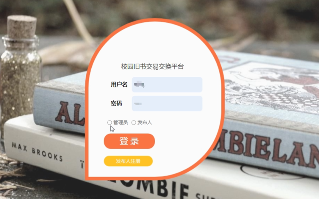Screen dimensions: 319x199
Task: Focus the 用户名 input field
Action: (167, 85)
